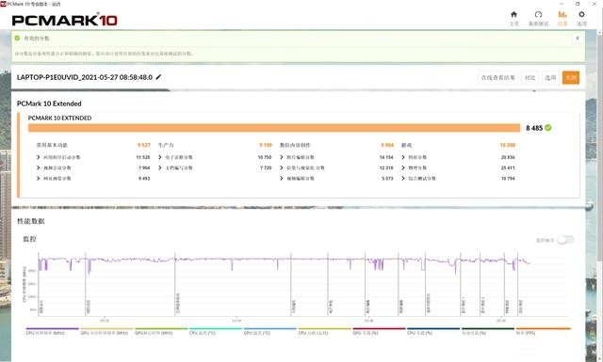This screenshot has height=362, width=603.
Task: Toggle the purple CPU clock frequency legend
Action: point(53,331)
